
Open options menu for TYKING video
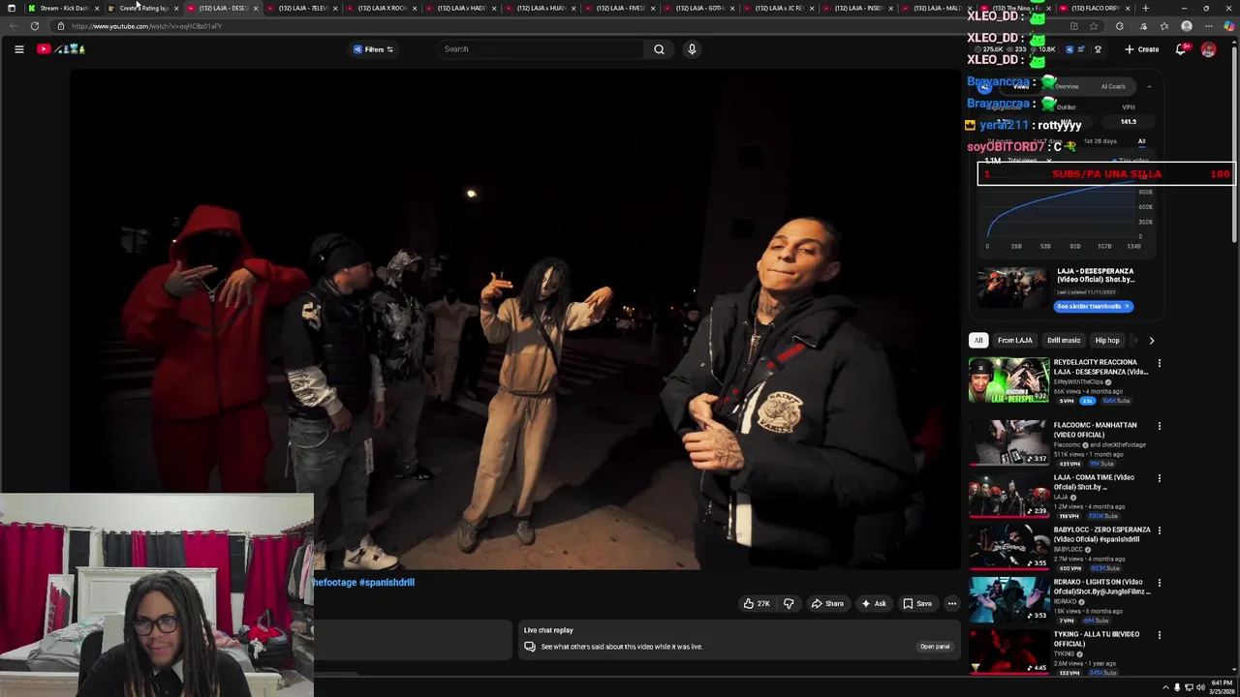click(x=1159, y=636)
